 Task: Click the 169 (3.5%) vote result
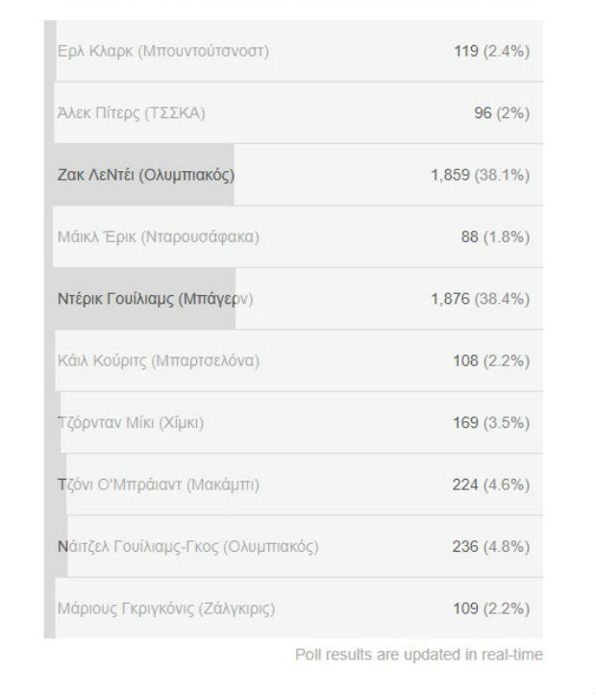(491, 423)
